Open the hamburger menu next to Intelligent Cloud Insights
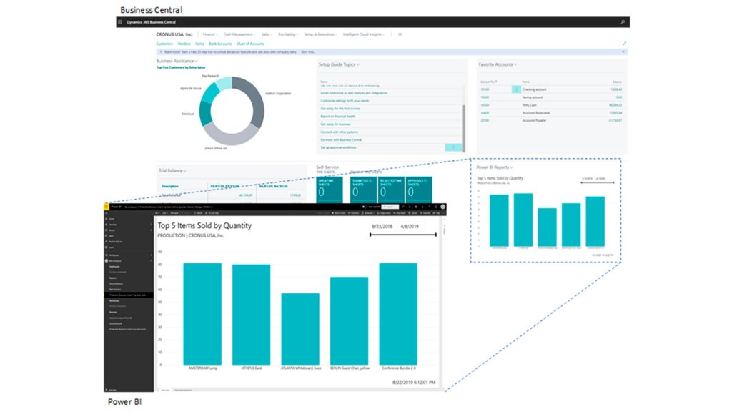The width and height of the screenshot is (732, 412). [x=400, y=34]
